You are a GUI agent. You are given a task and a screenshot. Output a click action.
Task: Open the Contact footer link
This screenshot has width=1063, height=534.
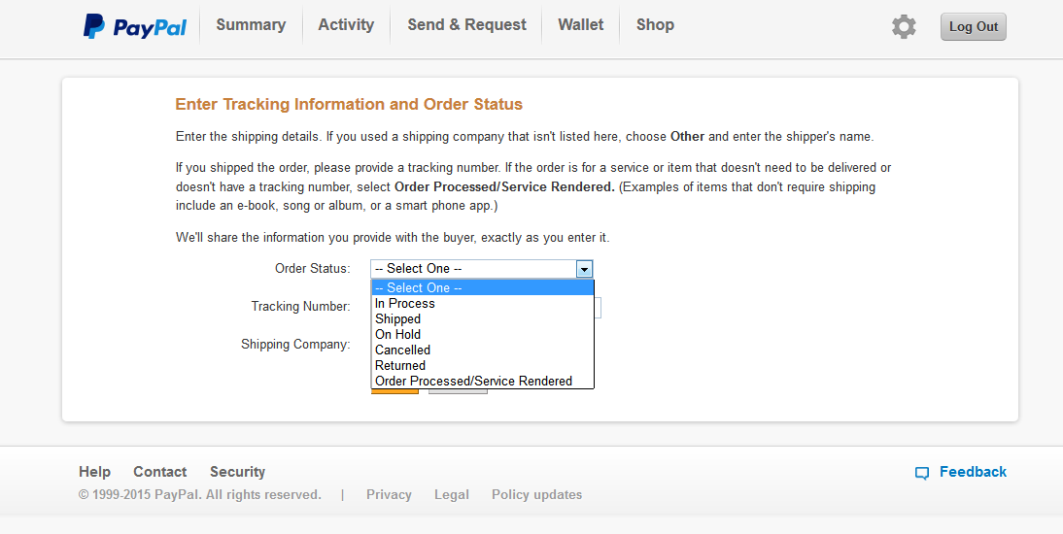tap(159, 472)
